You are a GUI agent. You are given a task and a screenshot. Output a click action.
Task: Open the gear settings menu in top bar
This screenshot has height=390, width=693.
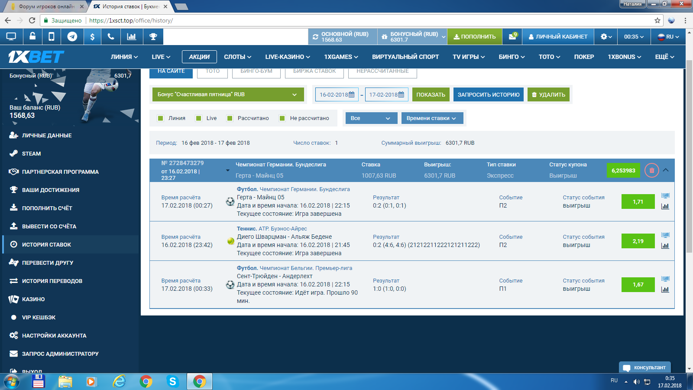tap(606, 37)
